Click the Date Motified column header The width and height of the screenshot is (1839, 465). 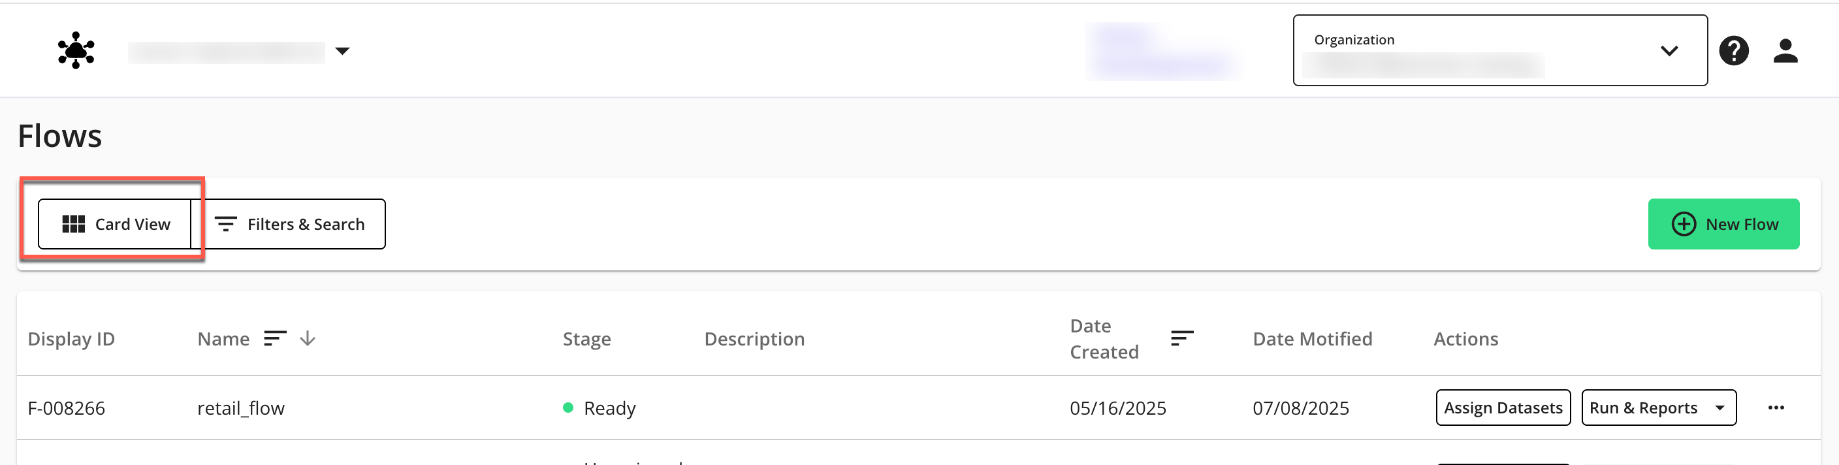pyautogui.click(x=1312, y=338)
